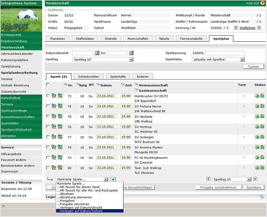267x217 pixels.
Task: Open Spieltag dropdown in search filter
Action: tap(131, 59)
